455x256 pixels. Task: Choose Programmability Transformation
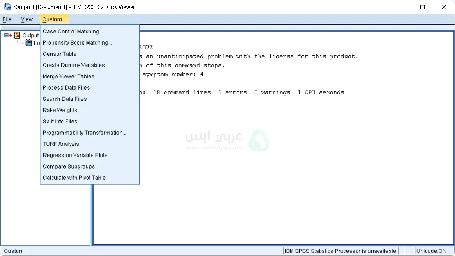84,133
